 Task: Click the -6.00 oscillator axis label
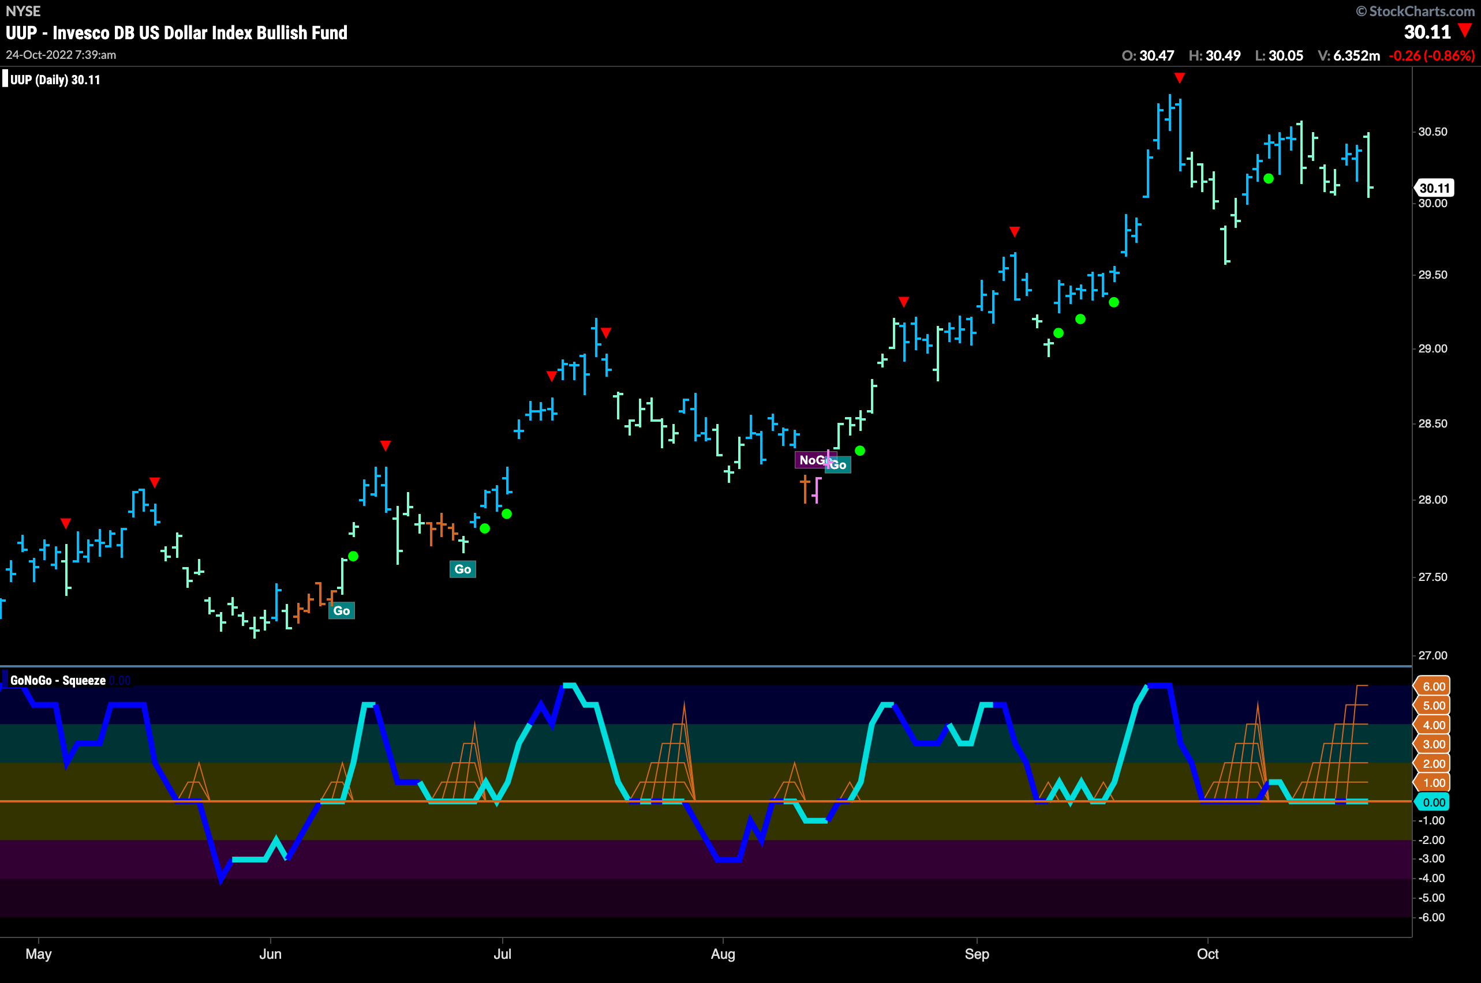[1431, 917]
